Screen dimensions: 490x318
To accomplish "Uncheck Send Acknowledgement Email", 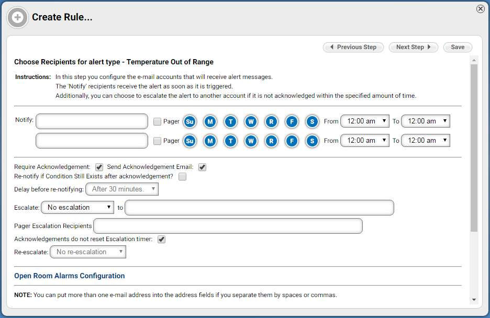I will click(202, 167).
